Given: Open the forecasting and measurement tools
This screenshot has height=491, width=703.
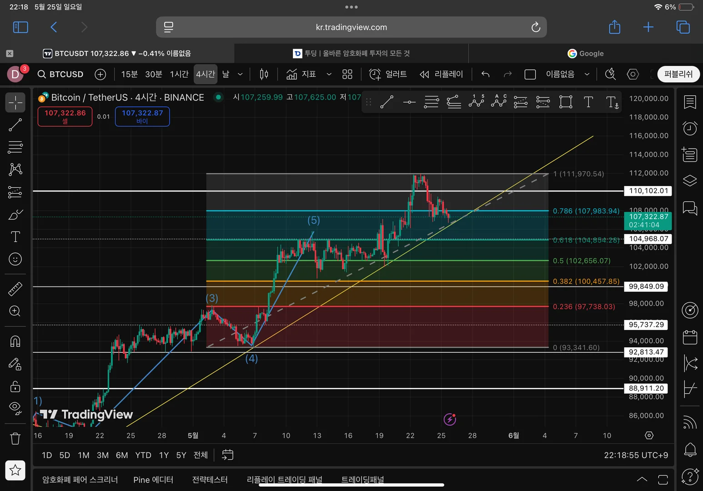Looking at the screenshot, I should coord(15,192).
